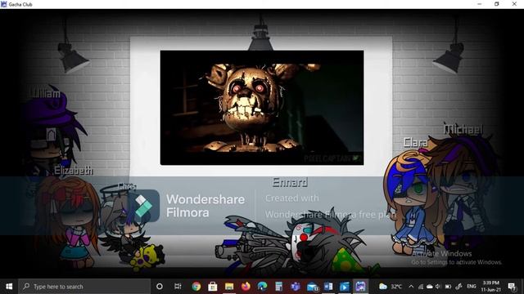Click the pen/link tray icon beside ENG
524x294 pixels.
[x=458, y=287]
